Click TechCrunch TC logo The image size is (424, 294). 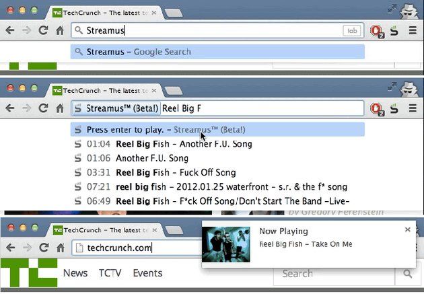point(29,272)
